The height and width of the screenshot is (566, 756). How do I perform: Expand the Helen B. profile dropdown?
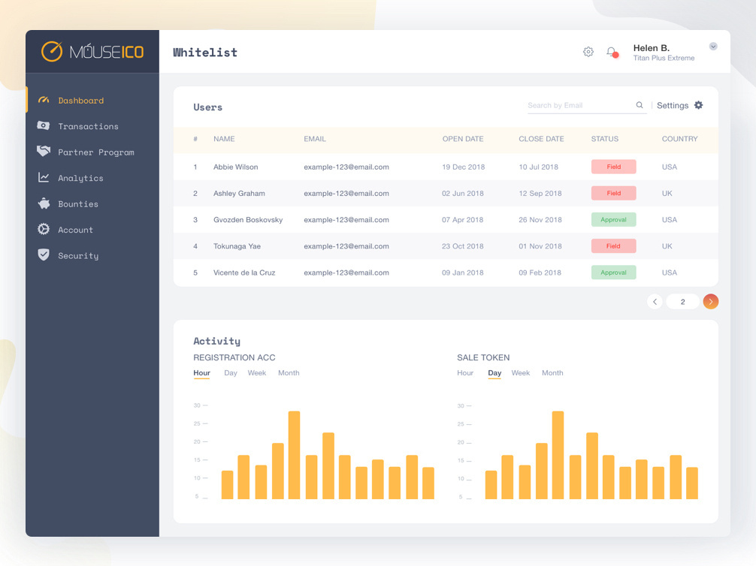click(x=713, y=47)
